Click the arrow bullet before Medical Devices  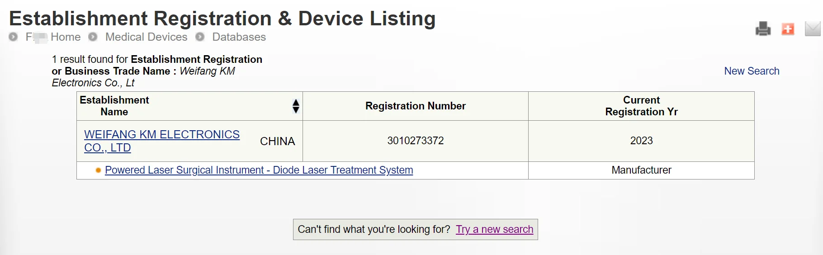click(93, 37)
